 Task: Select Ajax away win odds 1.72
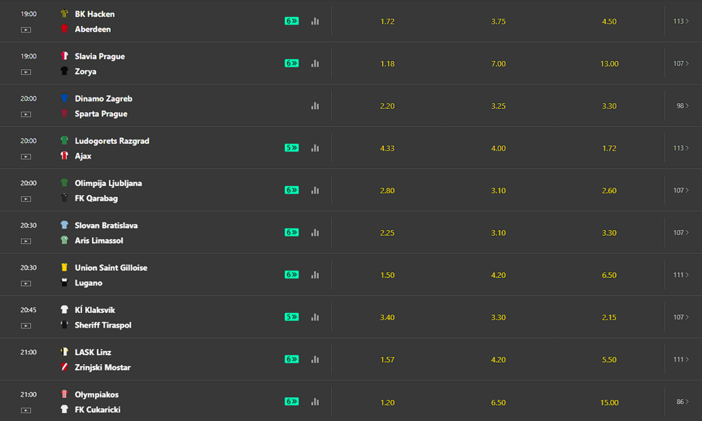609,148
